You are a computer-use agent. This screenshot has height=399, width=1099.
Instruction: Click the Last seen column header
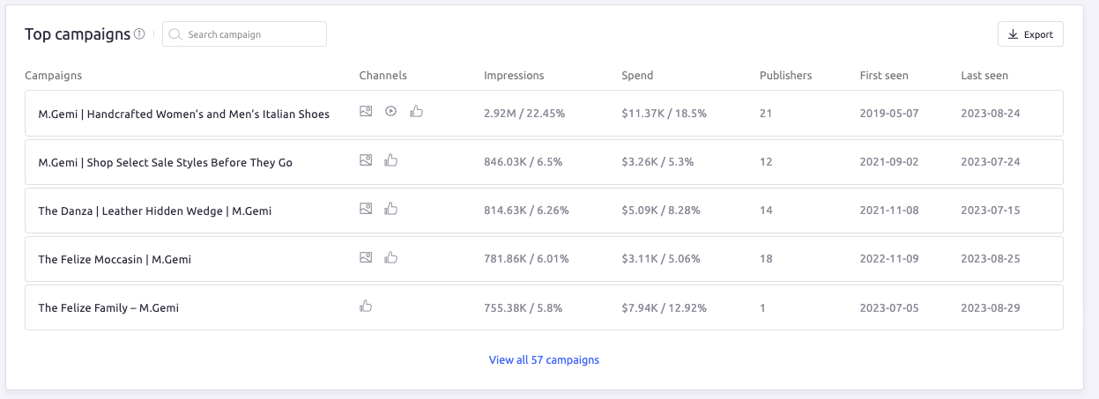point(984,76)
